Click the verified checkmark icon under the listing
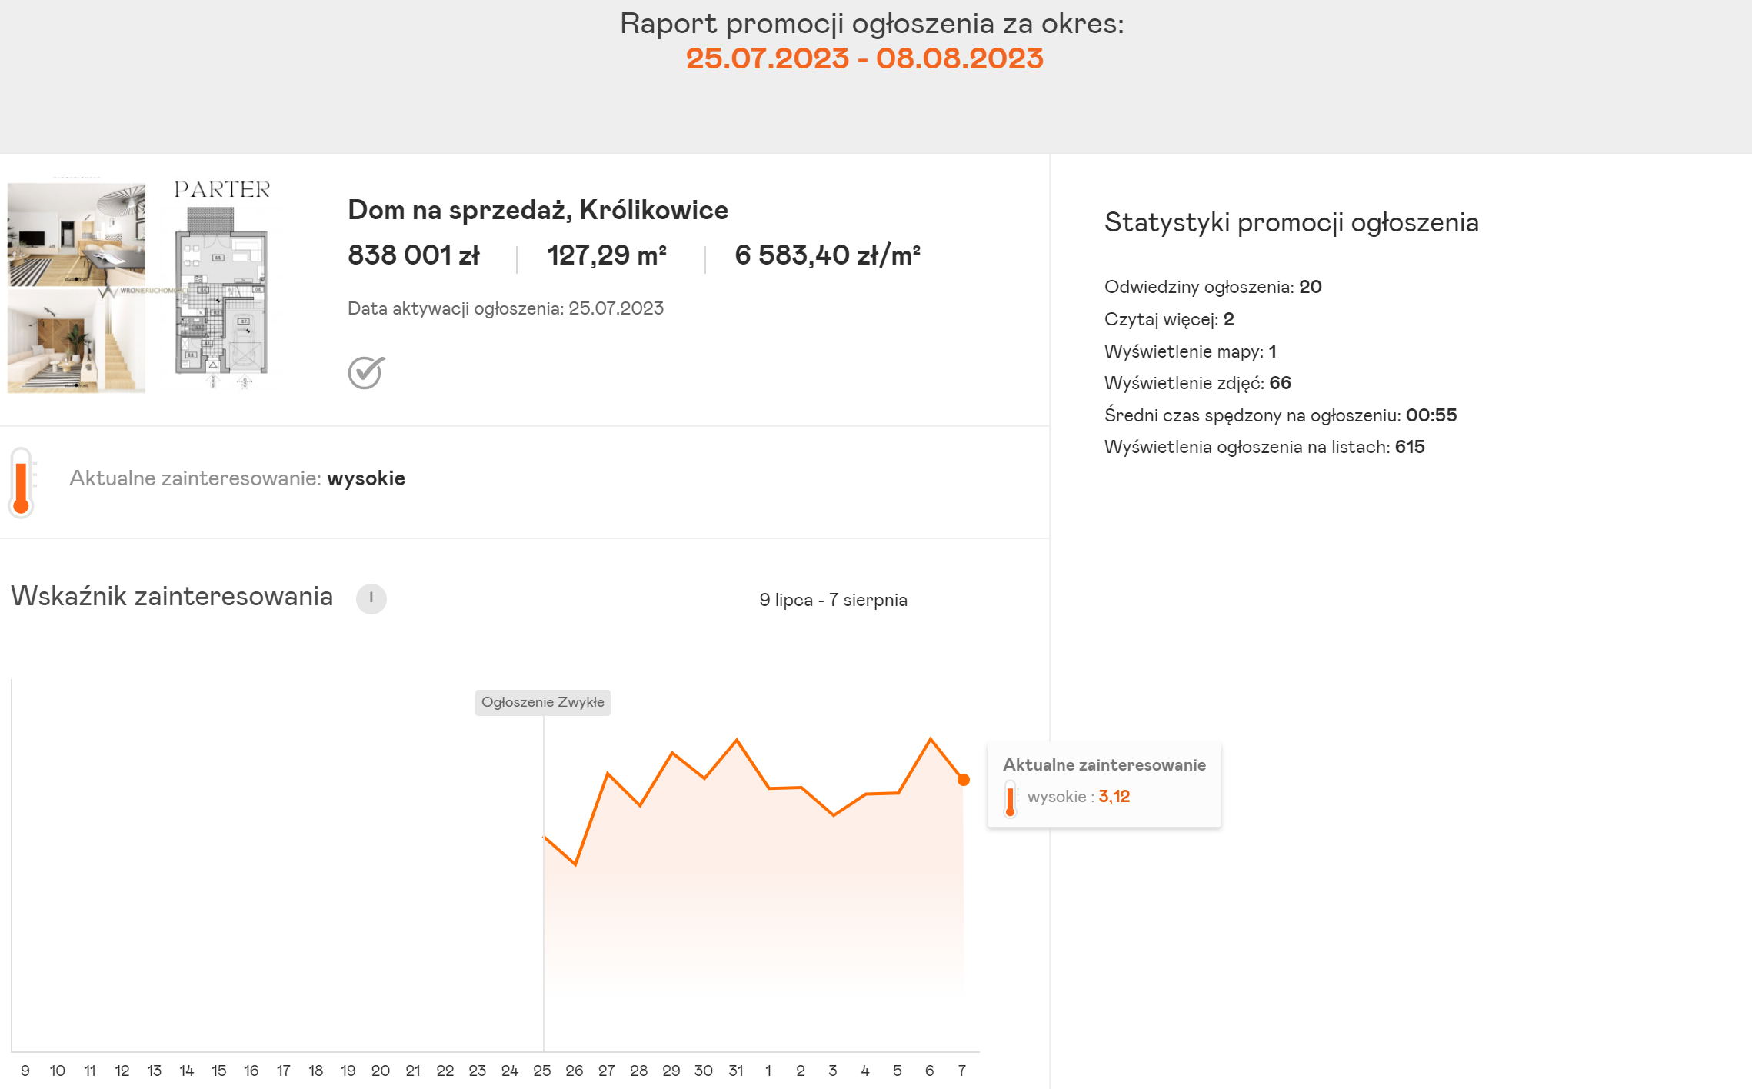The image size is (1752, 1089). (x=366, y=373)
